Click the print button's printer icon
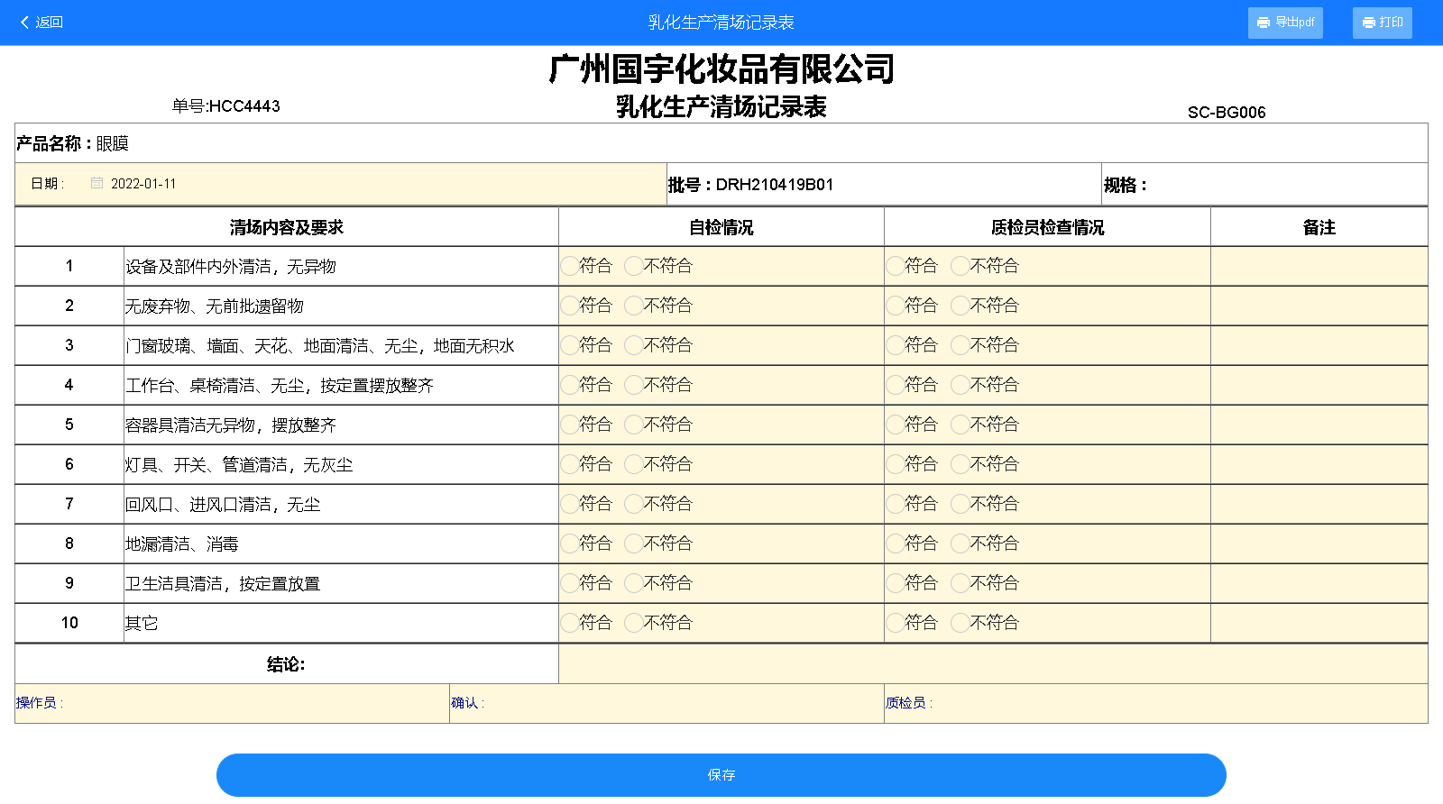 1368,23
